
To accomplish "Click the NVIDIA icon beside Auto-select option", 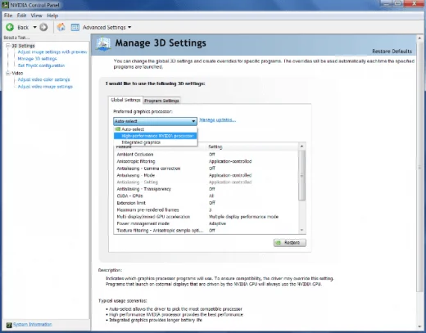I will (x=118, y=129).
